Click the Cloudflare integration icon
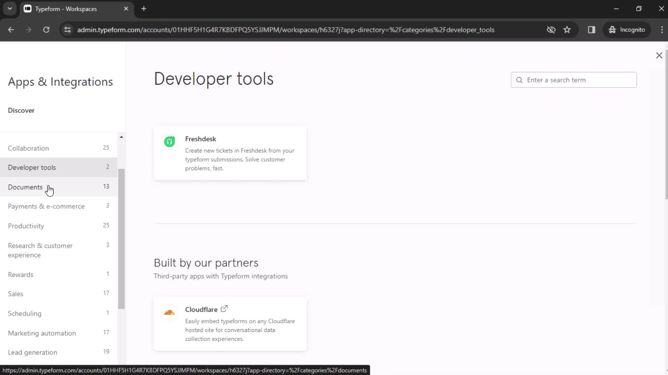Viewport: 668px width, 375px height. [169, 312]
